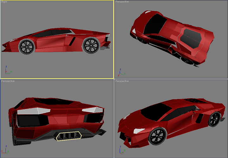Select the black windshield in bottom-right viewport
This screenshot has width=228, height=158.
pyautogui.click(x=156, y=112)
